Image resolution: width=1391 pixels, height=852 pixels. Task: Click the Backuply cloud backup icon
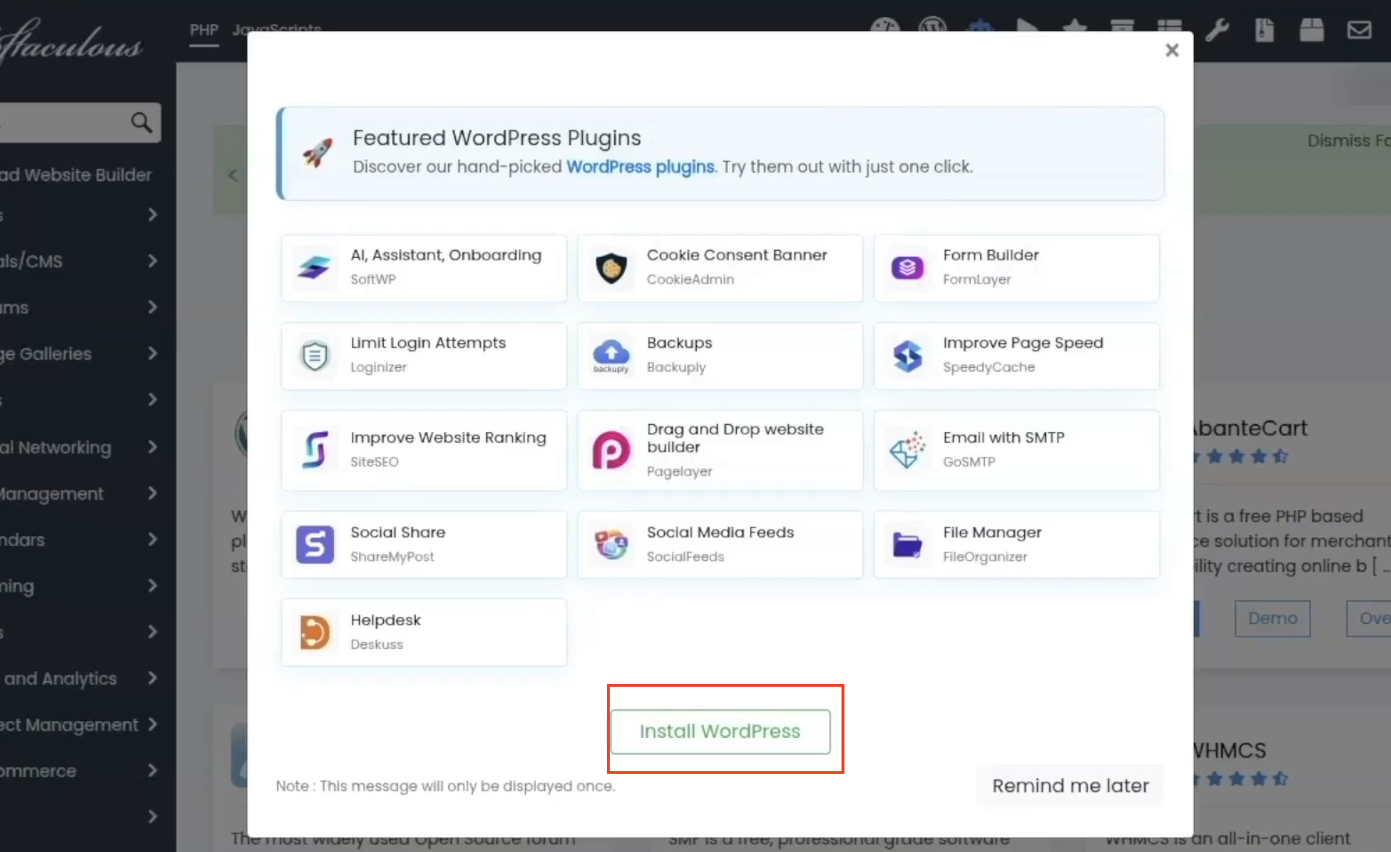[x=611, y=355]
